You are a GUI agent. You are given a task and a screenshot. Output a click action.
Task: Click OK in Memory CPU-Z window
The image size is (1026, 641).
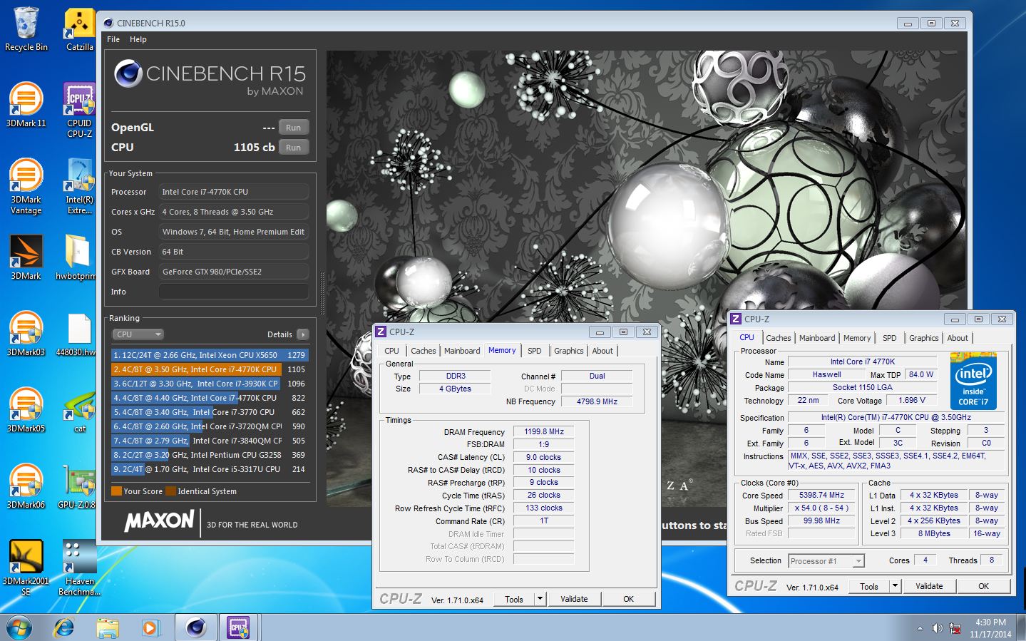[629, 600]
